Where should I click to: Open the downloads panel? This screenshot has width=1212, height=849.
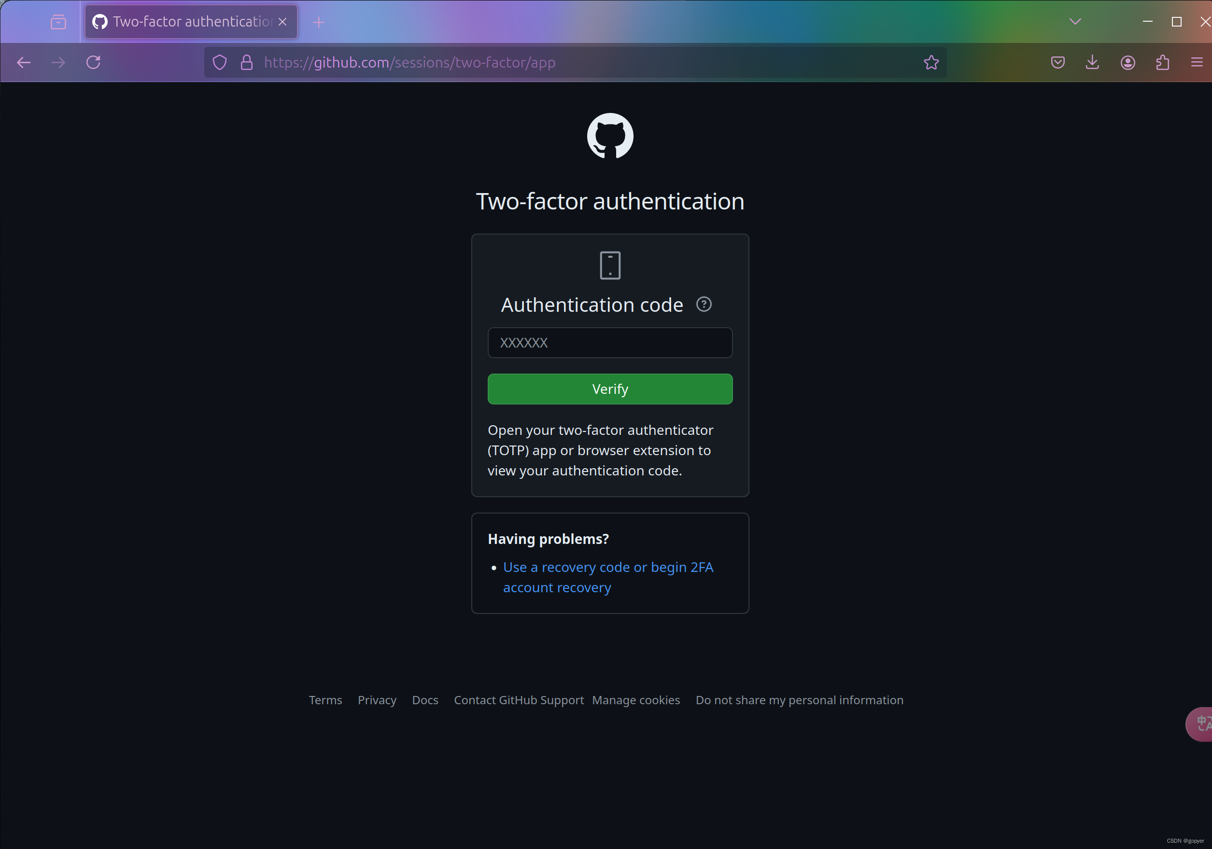point(1092,62)
